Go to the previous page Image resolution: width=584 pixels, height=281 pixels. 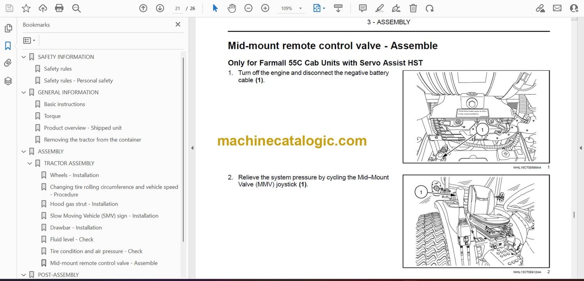143,8
